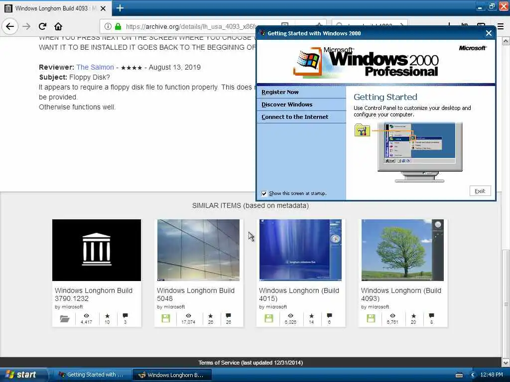Click the 12:48 PM taskbar clock
Viewport: 510px width, 382px height.
click(492, 375)
